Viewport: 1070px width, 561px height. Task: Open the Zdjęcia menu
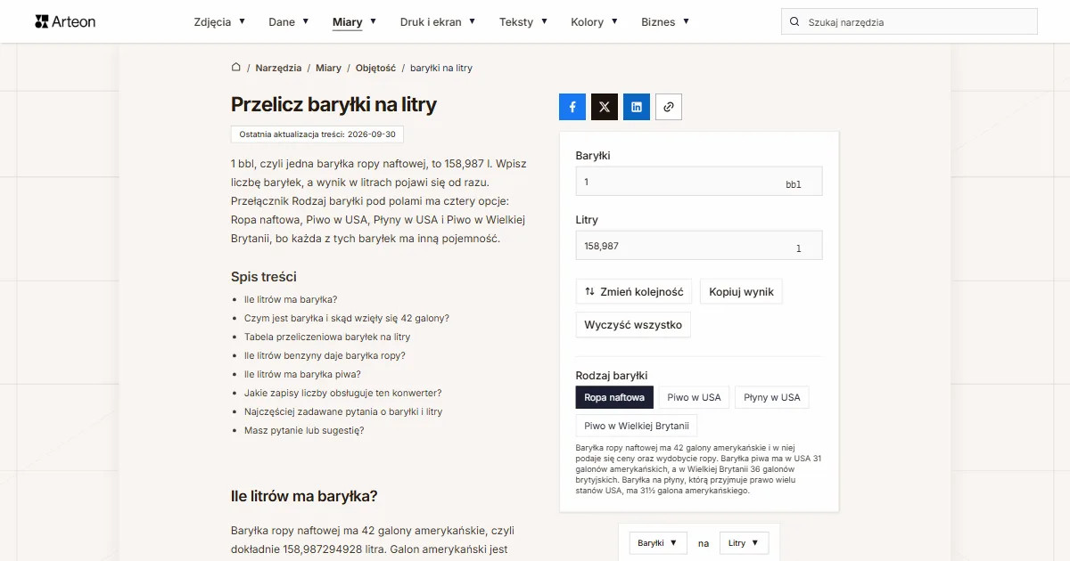coord(219,22)
